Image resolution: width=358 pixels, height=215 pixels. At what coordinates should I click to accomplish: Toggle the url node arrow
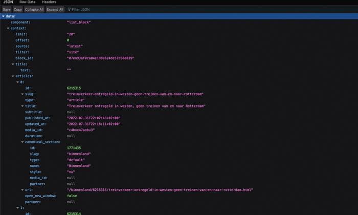[x=22, y=189]
